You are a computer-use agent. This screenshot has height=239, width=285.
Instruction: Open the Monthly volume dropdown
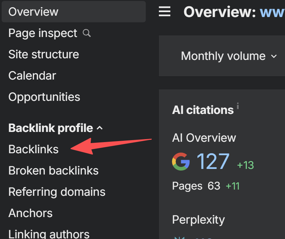point(229,56)
